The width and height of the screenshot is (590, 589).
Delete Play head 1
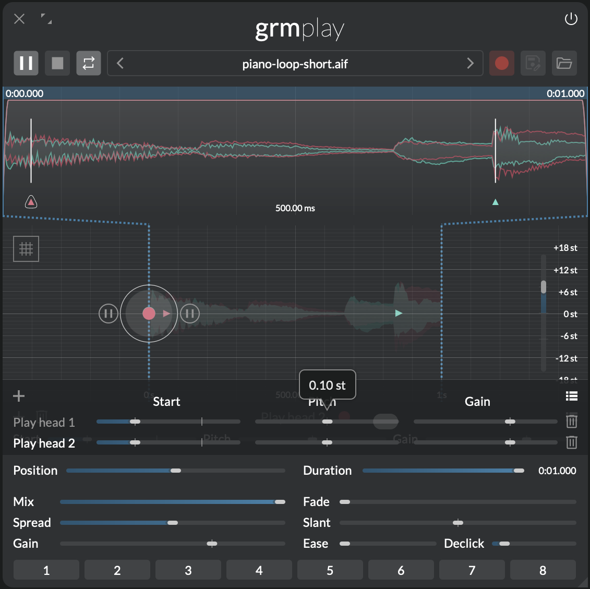point(571,422)
